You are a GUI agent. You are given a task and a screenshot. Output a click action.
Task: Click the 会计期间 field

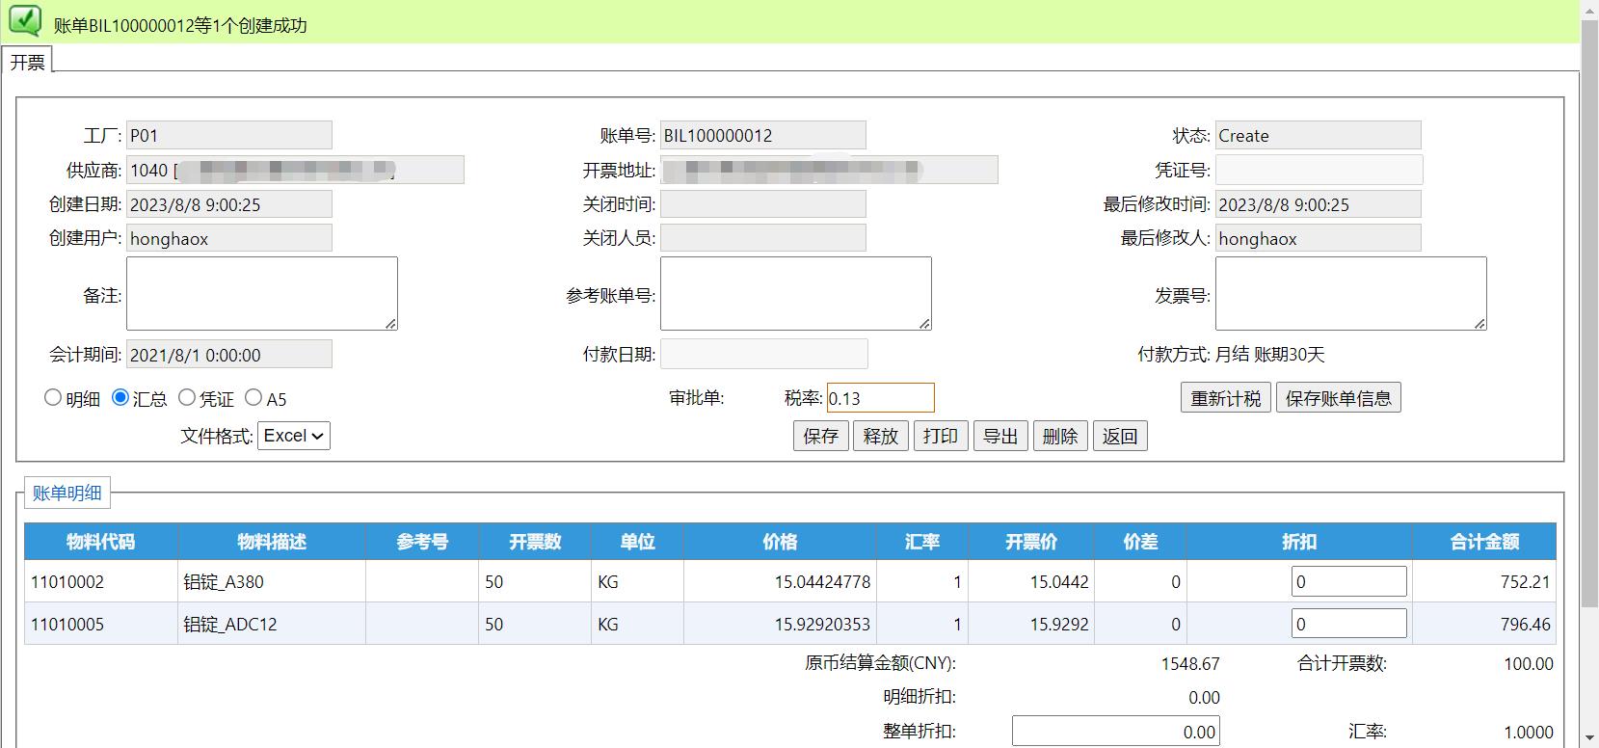point(229,354)
